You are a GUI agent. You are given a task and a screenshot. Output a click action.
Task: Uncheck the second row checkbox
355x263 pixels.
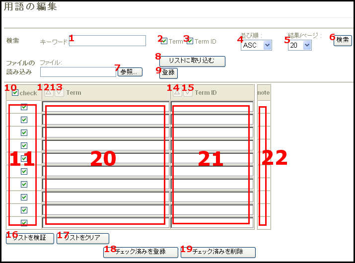pyautogui.click(x=24, y=120)
